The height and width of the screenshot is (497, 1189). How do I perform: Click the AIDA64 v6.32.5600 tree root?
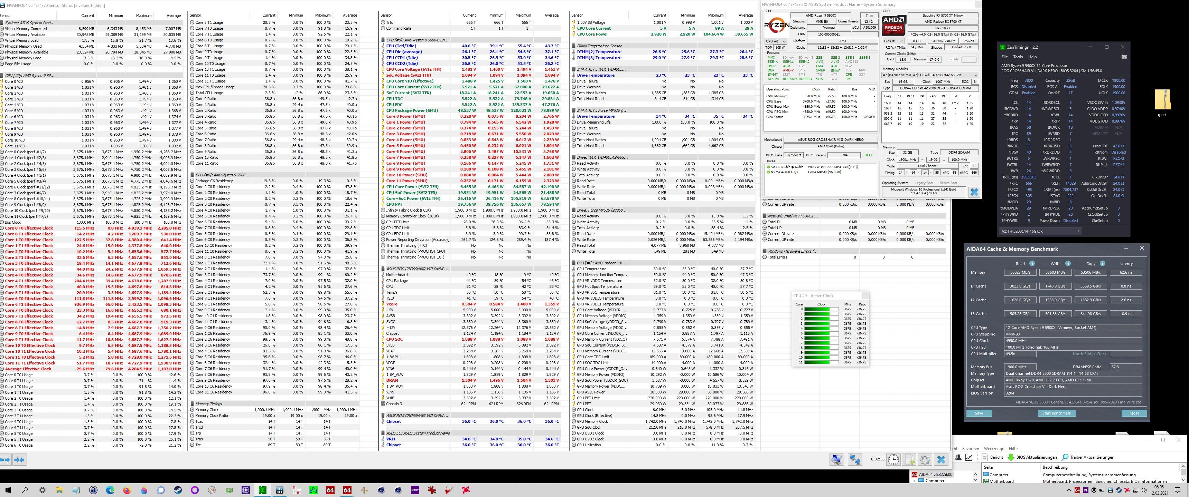933,475
